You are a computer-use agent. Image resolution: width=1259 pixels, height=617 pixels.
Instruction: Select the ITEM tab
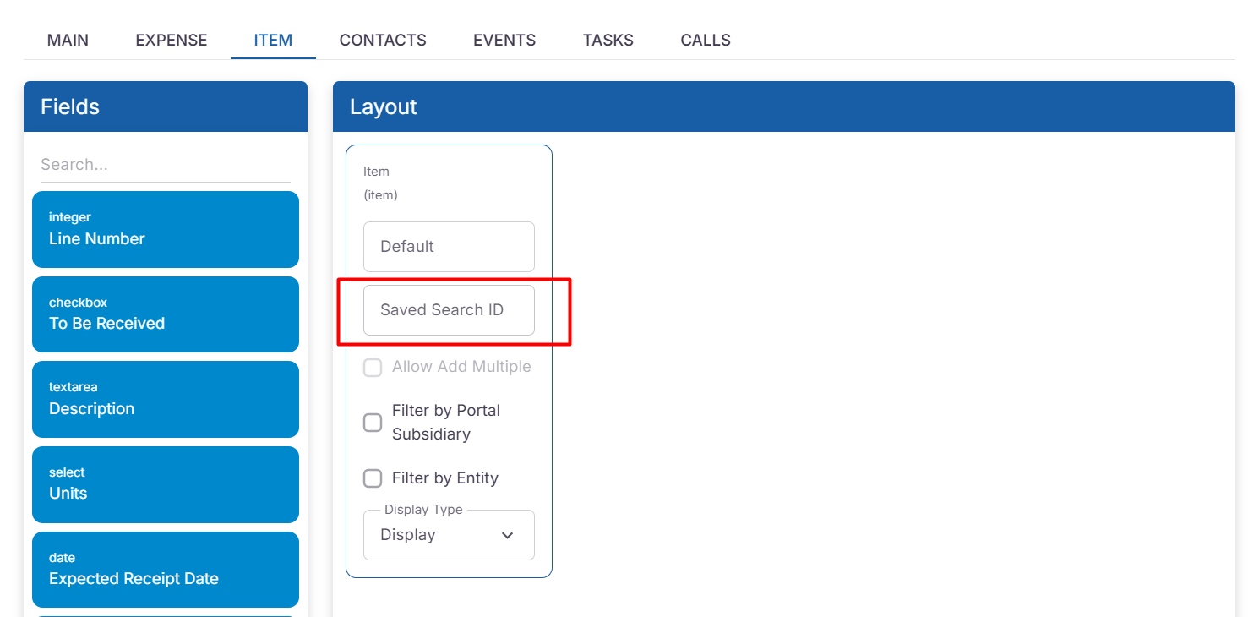pyautogui.click(x=273, y=40)
